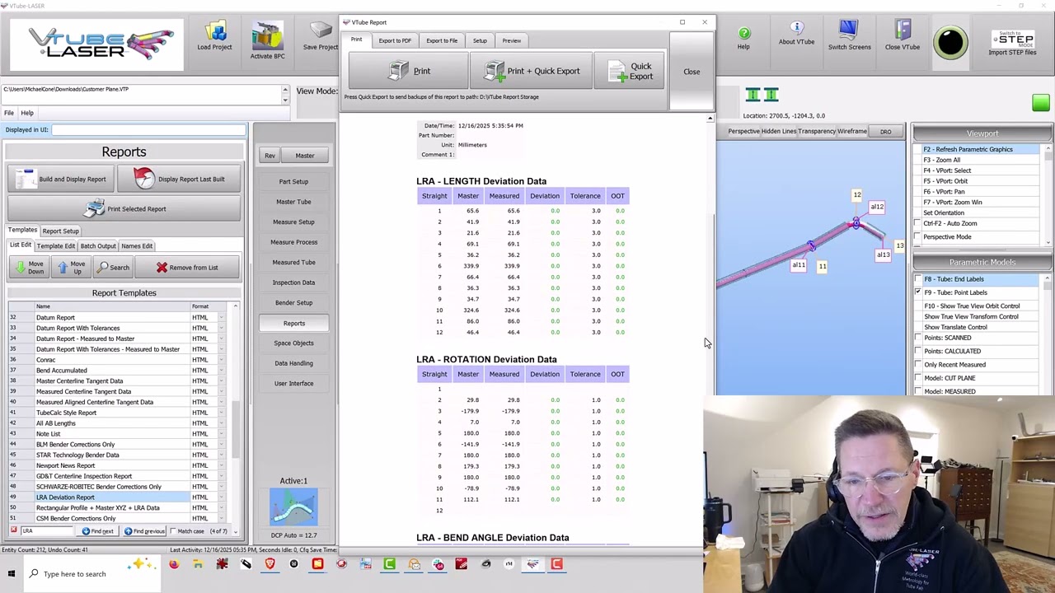The width and height of the screenshot is (1055, 593).
Task: Click the DRO button above viewport
Action: point(885,132)
